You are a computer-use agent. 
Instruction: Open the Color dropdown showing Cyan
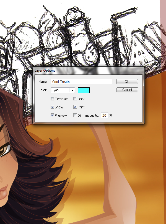point(63,90)
